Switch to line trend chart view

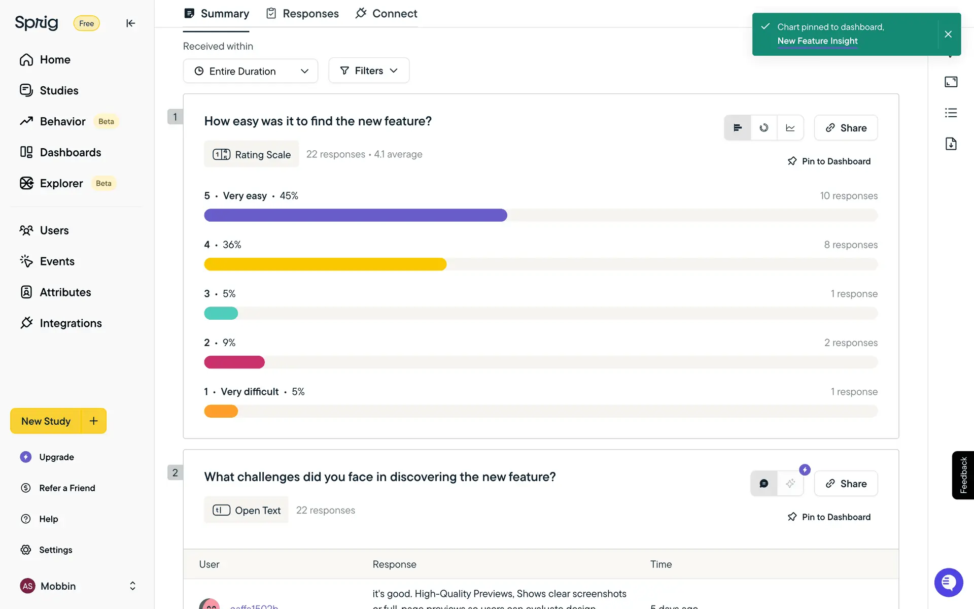[790, 128]
